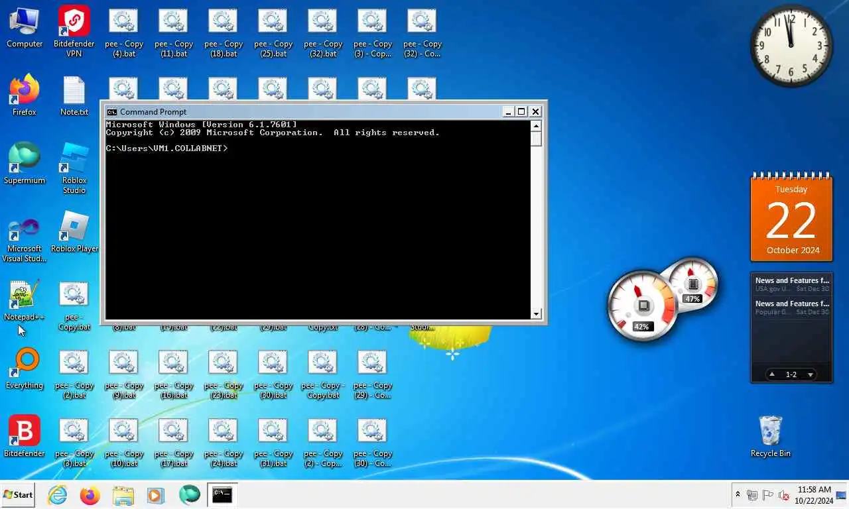Open the Command Prompt title bar icon menu
849x509 pixels.
click(x=112, y=112)
